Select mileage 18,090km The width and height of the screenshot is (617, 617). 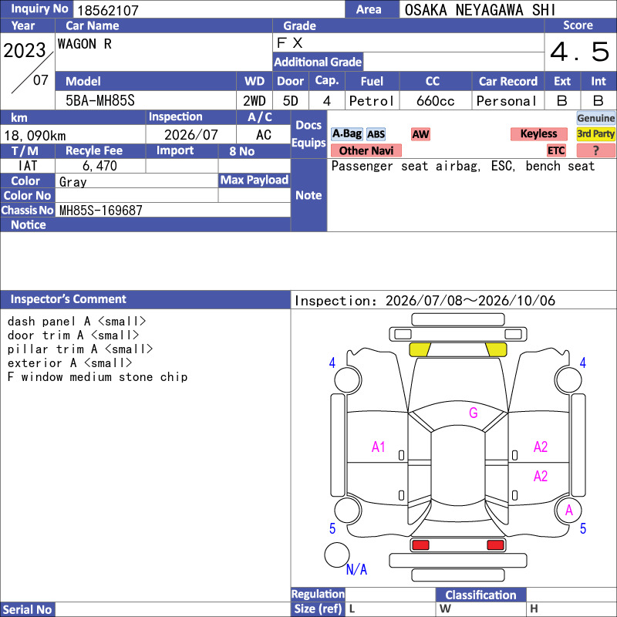coord(35,136)
